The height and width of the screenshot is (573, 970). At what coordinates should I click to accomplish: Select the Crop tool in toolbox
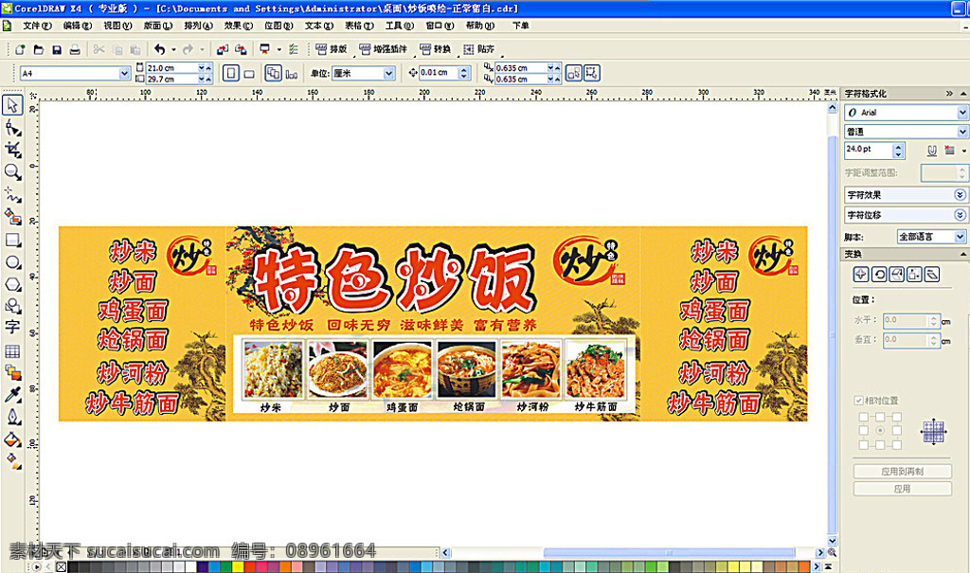pos(12,150)
